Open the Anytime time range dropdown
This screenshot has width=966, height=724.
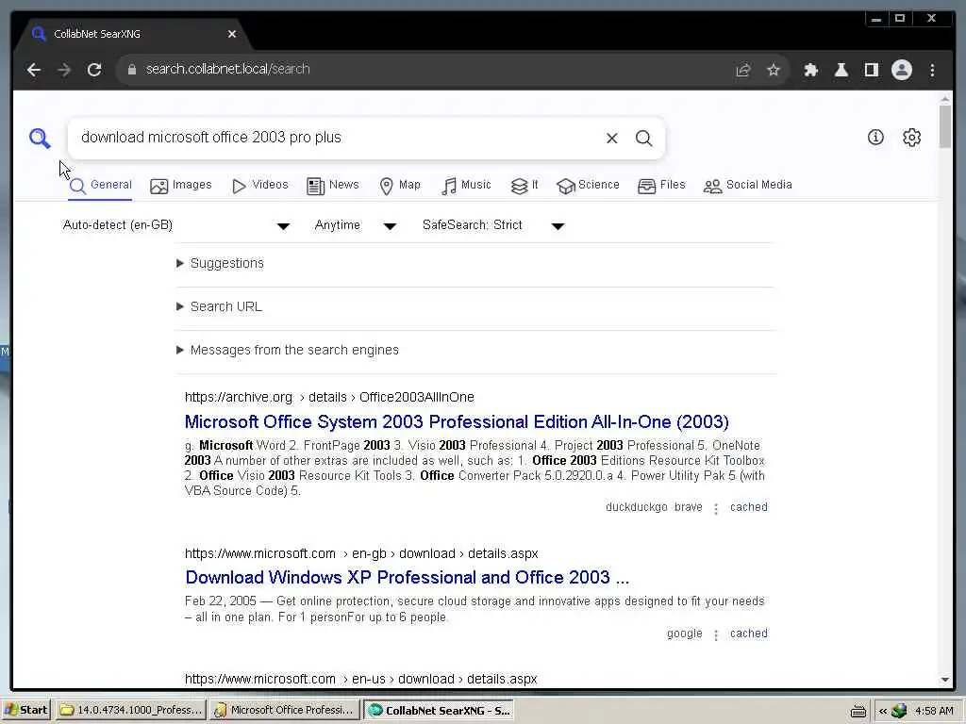[356, 225]
